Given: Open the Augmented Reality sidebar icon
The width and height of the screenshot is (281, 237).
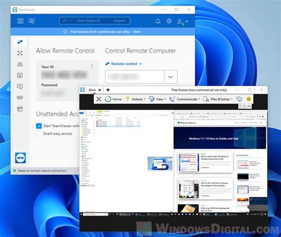Looking at the screenshot, I should (x=20, y=97).
